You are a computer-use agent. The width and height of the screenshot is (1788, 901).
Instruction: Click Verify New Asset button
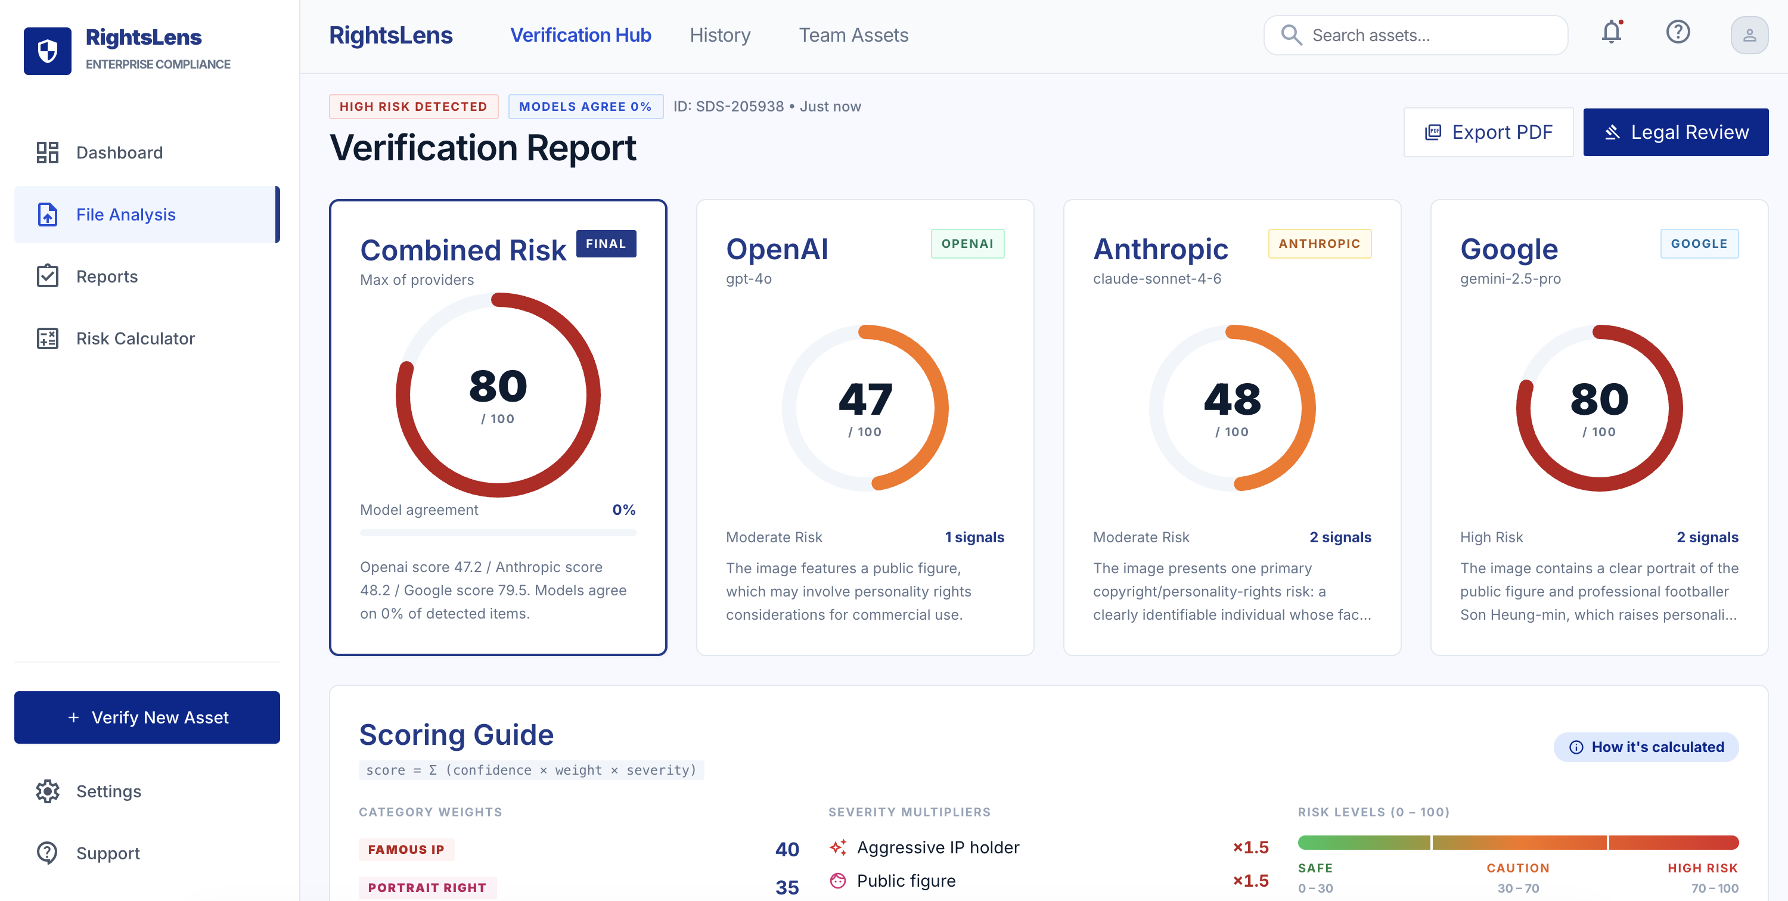pyautogui.click(x=147, y=717)
